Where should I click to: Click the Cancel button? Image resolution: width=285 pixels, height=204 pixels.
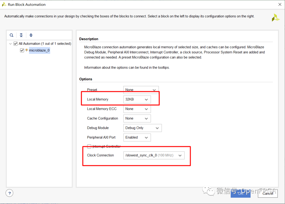[x=268, y=193]
